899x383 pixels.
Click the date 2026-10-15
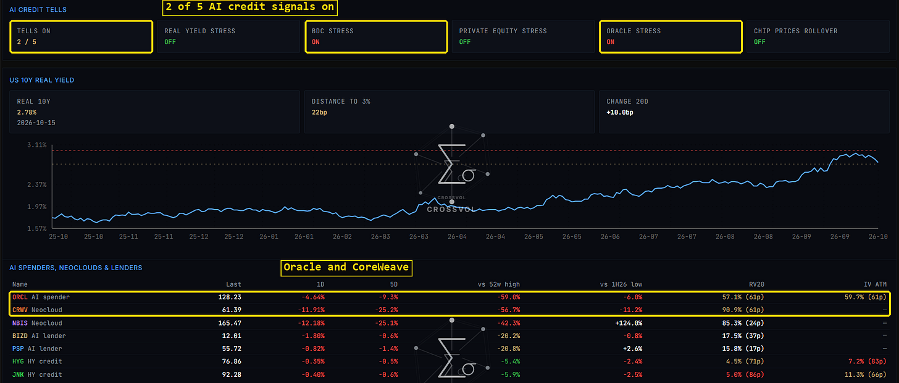tap(35, 123)
